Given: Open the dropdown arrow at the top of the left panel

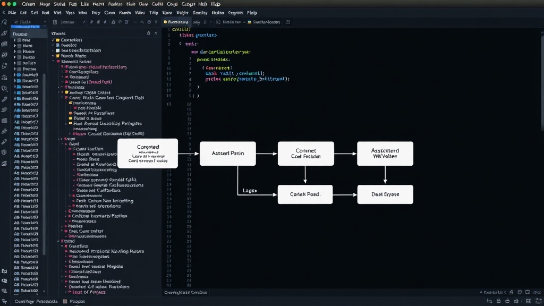Looking at the screenshot, I should coord(45,22).
